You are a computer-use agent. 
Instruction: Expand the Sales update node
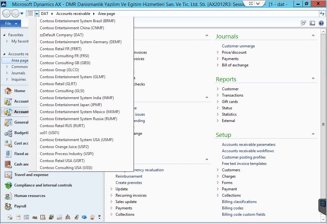pyautogui.click(x=111, y=201)
